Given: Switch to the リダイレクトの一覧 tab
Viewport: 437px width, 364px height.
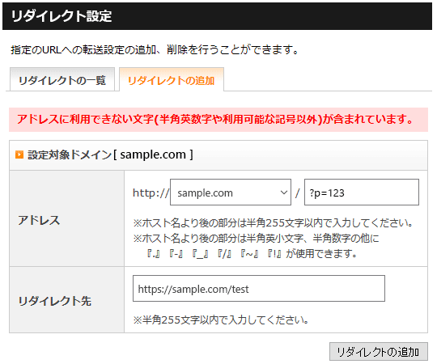Looking at the screenshot, I should (62, 80).
